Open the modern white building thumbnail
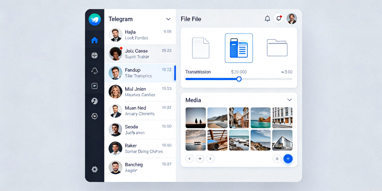 pyautogui.click(x=282, y=140)
